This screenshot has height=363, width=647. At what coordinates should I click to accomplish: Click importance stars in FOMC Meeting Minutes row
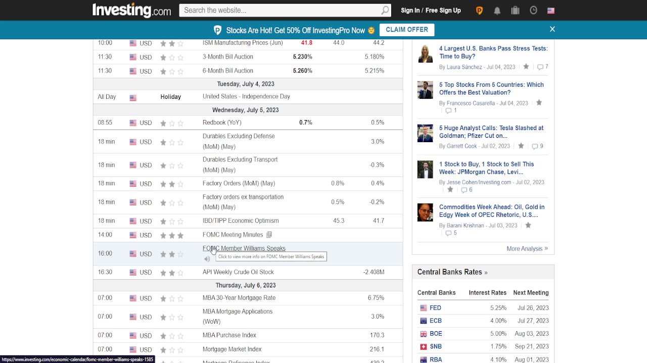(172, 235)
